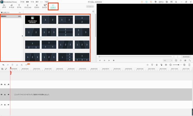Collapse the left category panel arrow

pos(22,36)
